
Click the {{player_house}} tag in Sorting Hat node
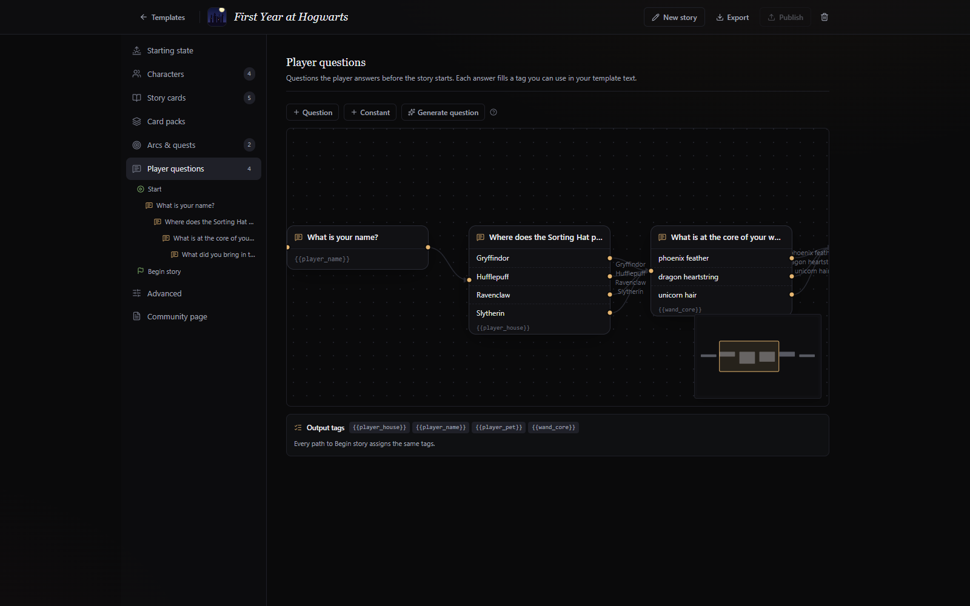click(x=503, y=328)
